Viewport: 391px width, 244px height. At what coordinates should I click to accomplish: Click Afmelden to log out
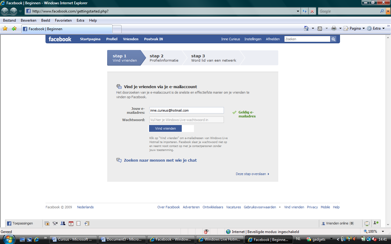pos(272,39)
